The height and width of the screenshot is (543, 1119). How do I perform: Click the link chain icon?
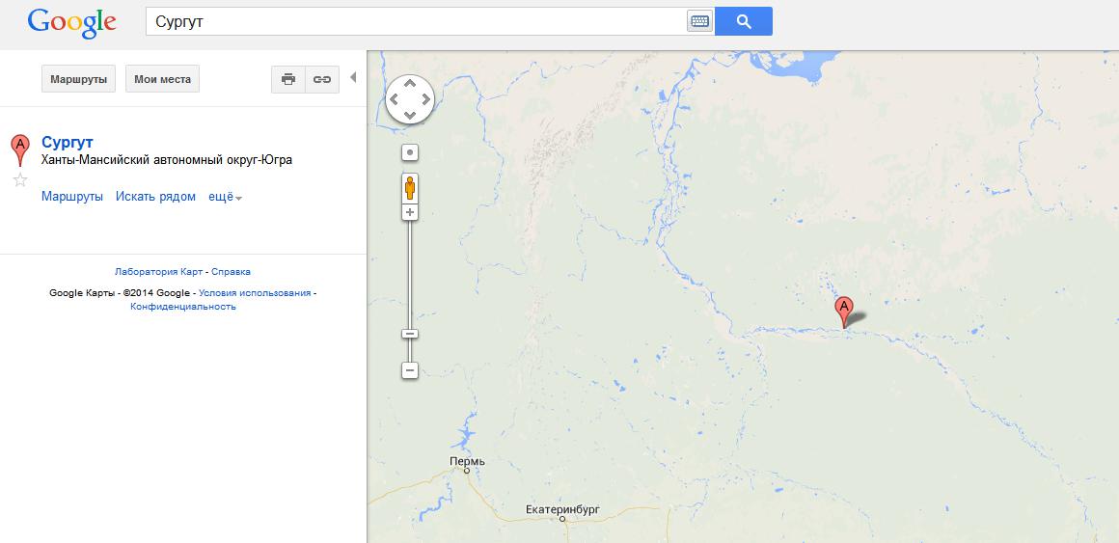pos(322,79)
